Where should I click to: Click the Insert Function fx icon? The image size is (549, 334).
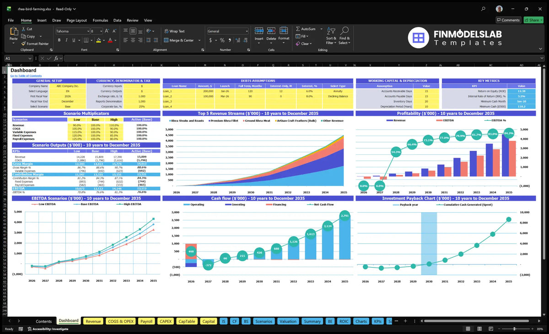coord(56,58)
